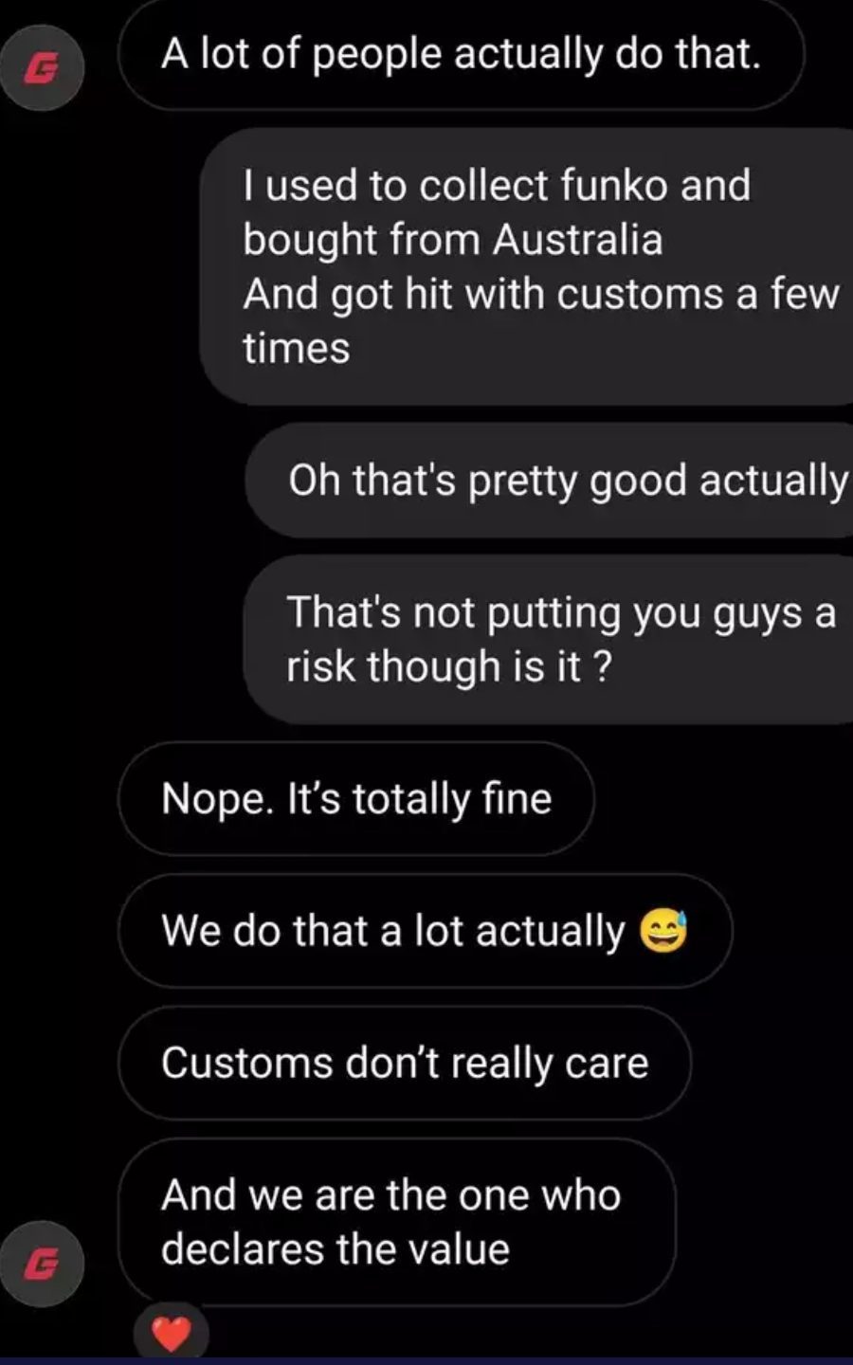Tap the 'Oh that's pretty good actually' bubble
The height and width of the screenshot is (1365, 853).
coord(550,481)
